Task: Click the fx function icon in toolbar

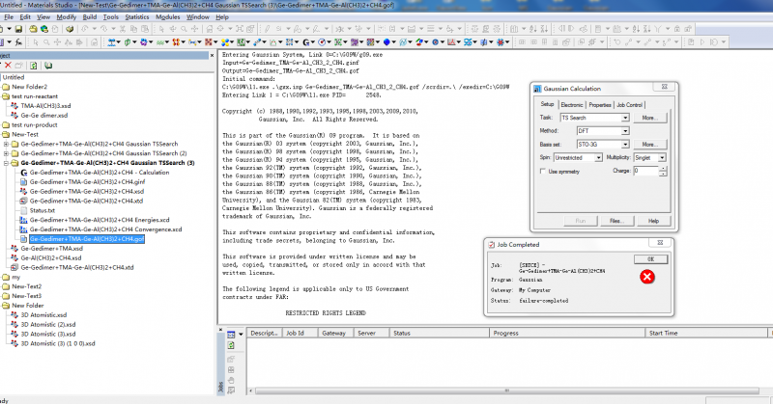Action: pos(19,42)
